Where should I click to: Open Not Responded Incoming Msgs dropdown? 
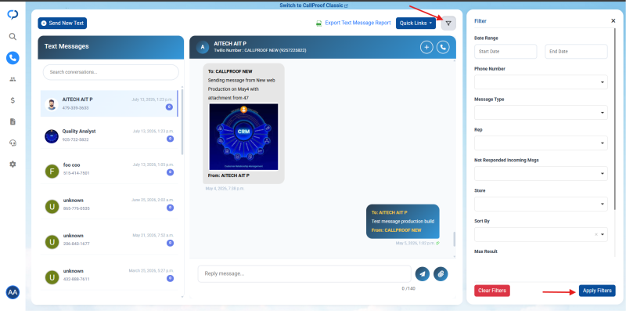[x=541, y=173]
